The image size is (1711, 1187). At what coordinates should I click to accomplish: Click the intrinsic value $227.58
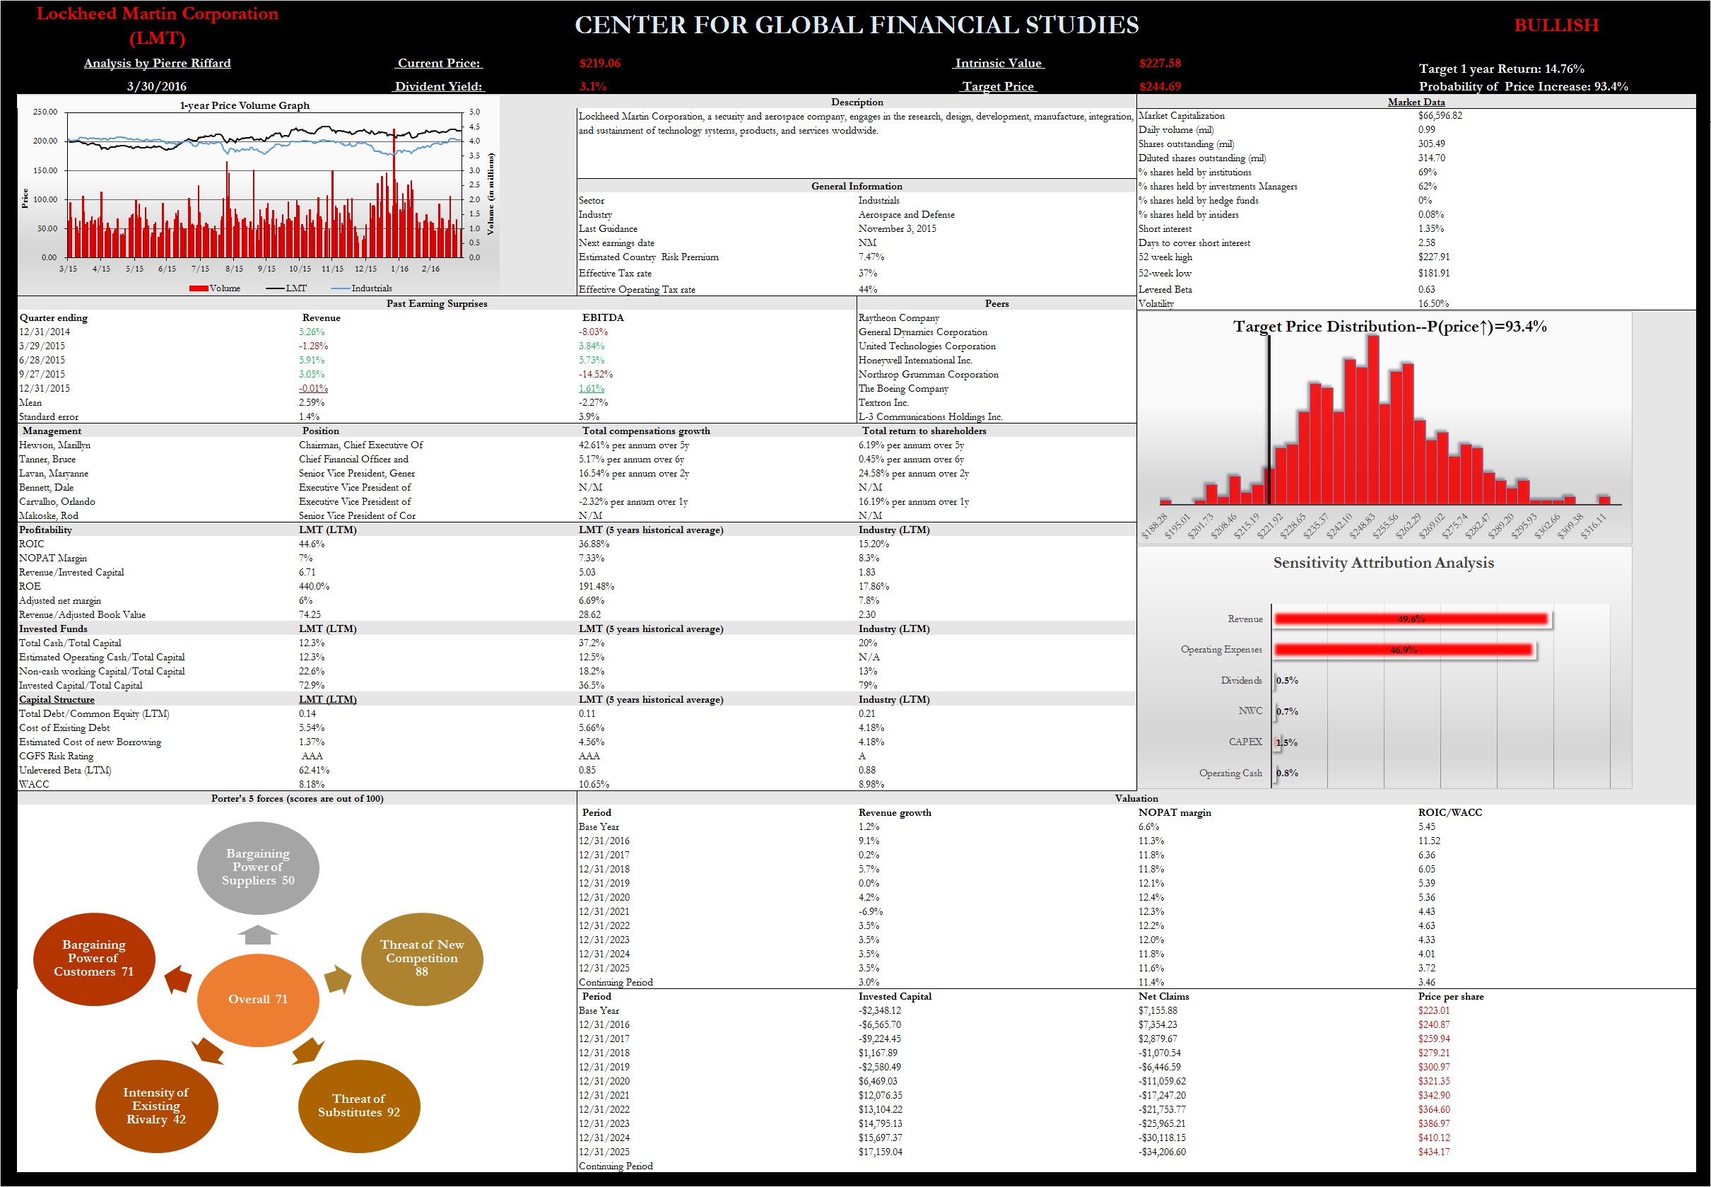pyautogui.click(x=1160, y=63)
